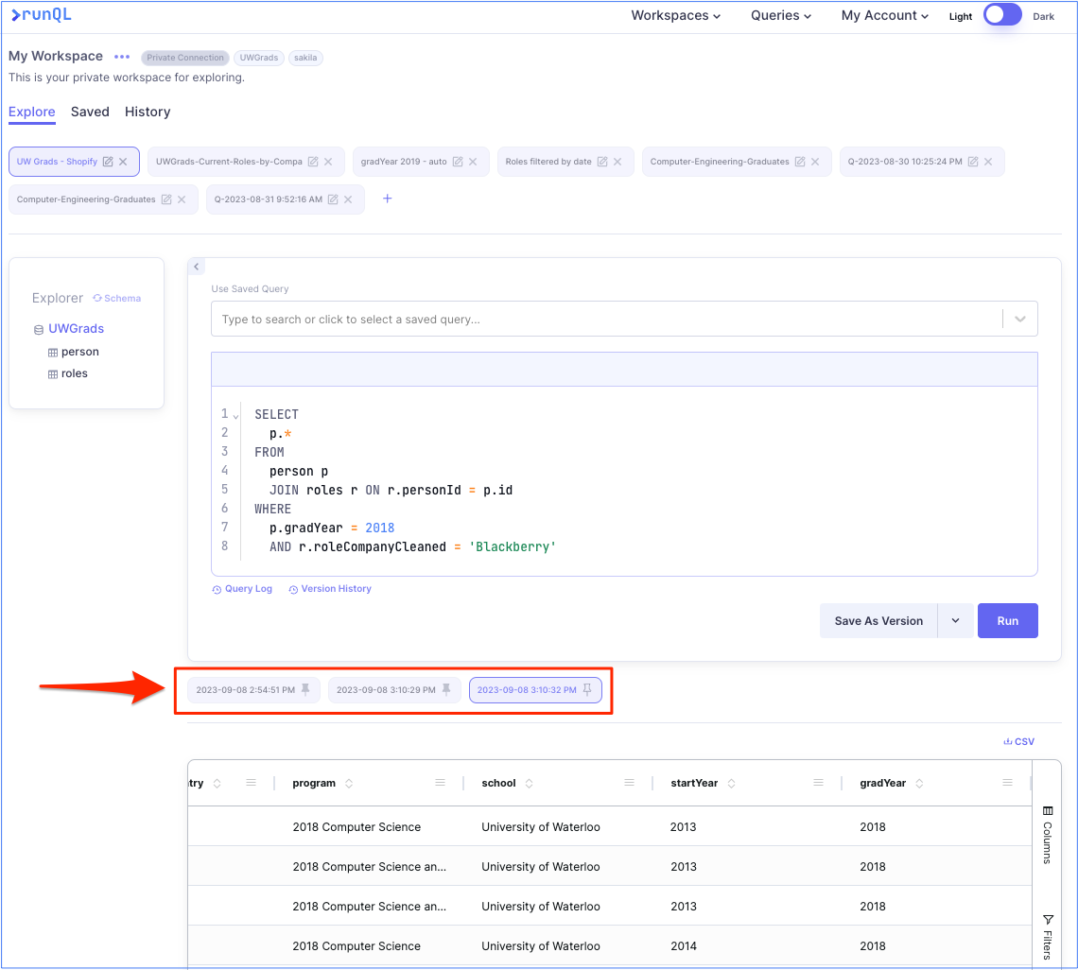This screenshot has width=1078, height=970.
Task: Open the Columns side panel
Action: point(1048,835)
